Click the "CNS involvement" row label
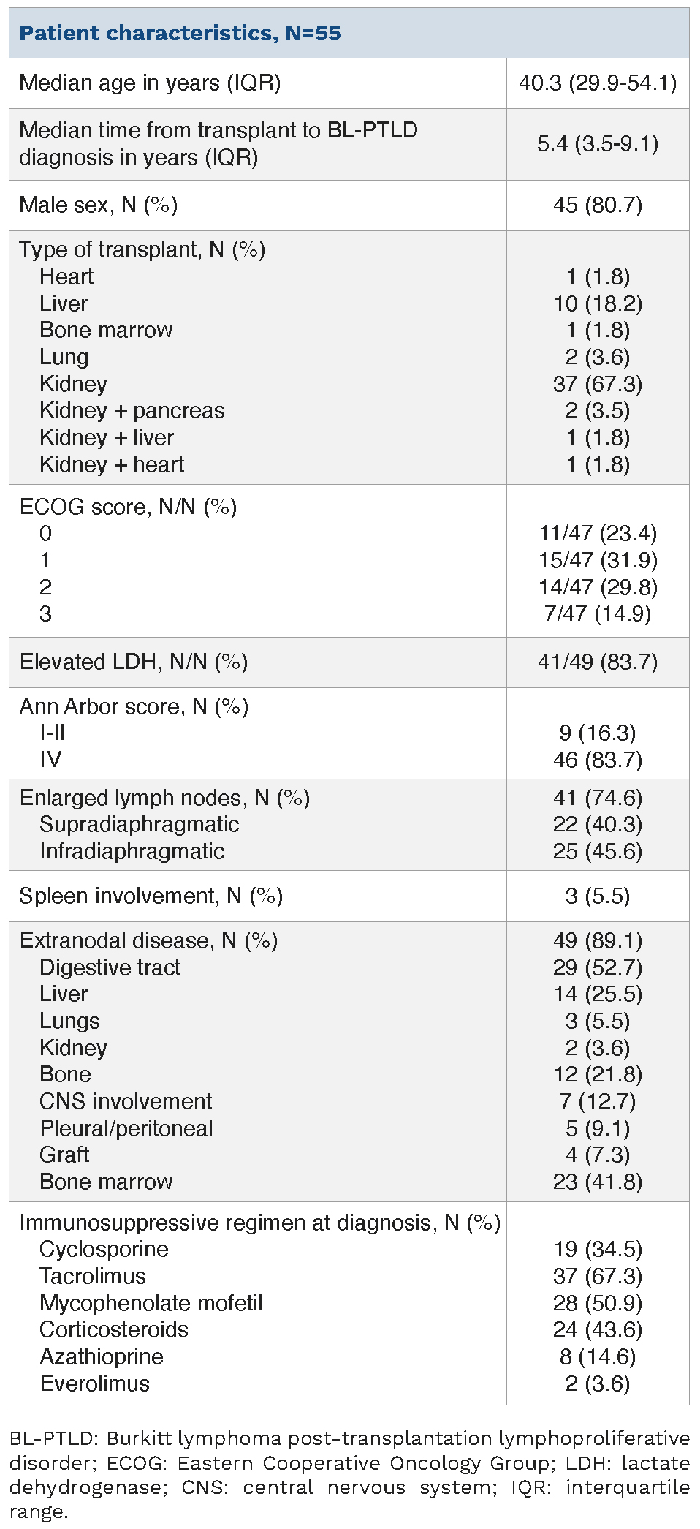This screenshot has height=1529, width=700. pos(126,1101)
